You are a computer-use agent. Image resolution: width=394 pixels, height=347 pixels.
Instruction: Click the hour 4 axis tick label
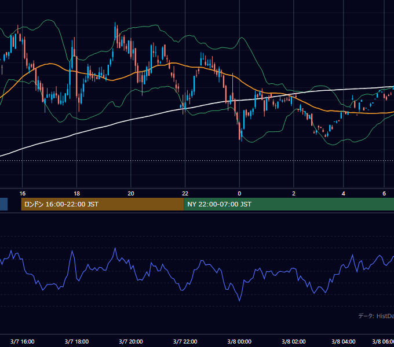coord(344,194)
